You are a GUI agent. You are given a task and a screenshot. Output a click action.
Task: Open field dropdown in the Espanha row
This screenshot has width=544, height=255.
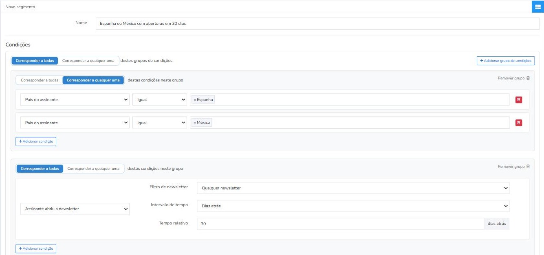(x=75, y=100)
